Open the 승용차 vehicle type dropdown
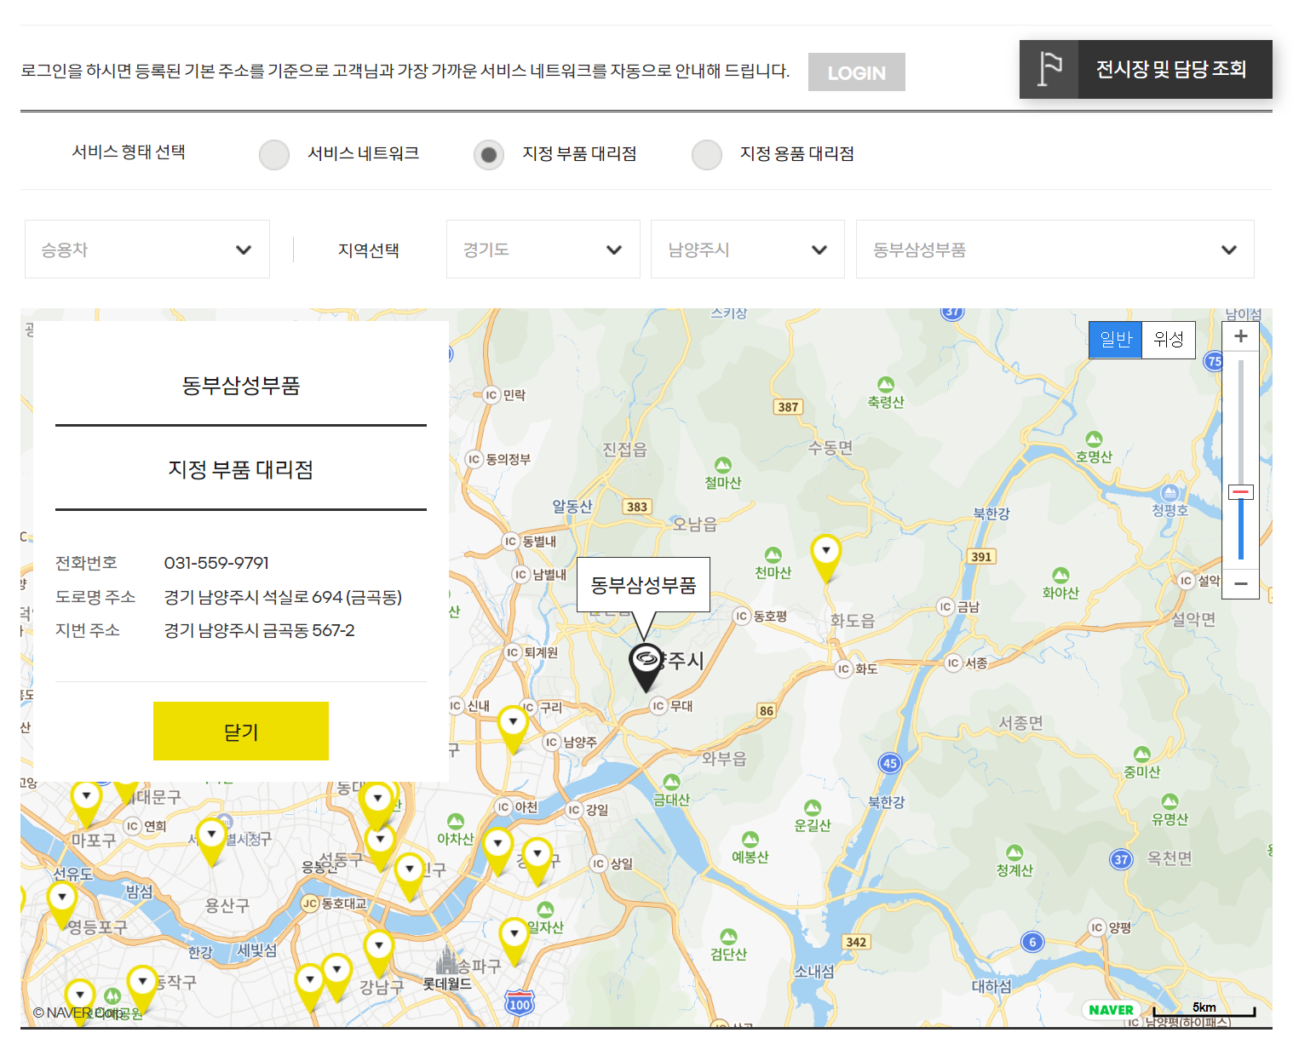The width and height of the screenshot is (1293, 1050). point(147,249)
